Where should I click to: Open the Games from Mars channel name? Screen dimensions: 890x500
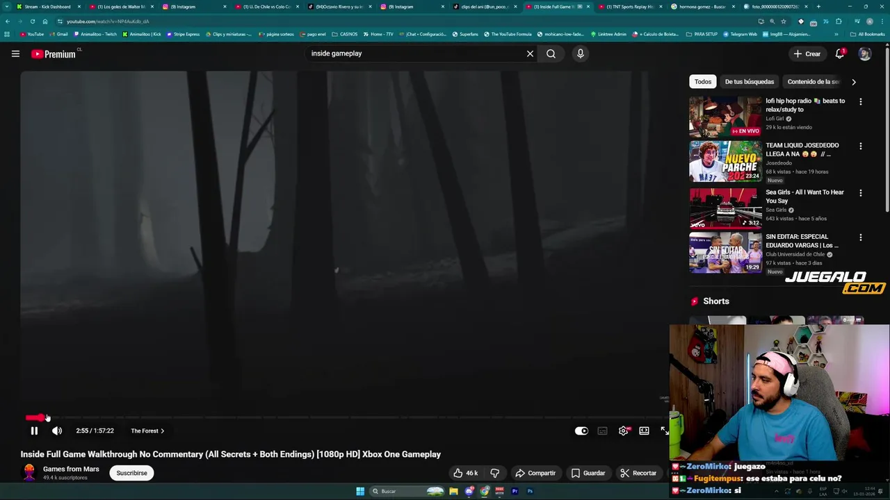pyautogui.click(x=71, y=469)
